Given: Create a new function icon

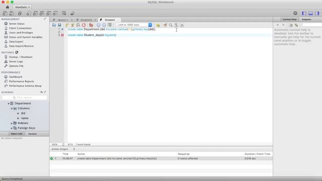Looking at the screenshot, I should tap(55, 14).
